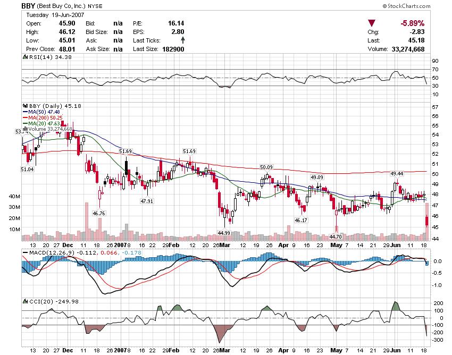Click the red down-triangle change indicator
The width and height of the screenshot is (452, 355).
tap(372, 23)
